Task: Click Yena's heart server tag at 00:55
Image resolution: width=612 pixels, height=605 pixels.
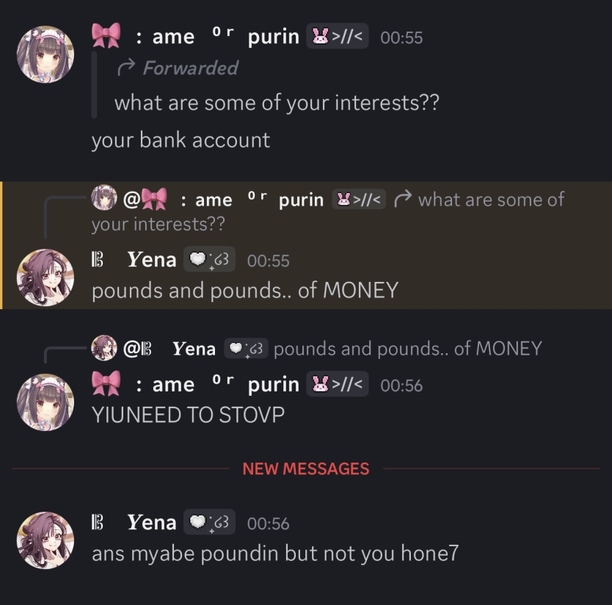Action: click(x=209, y=259)
